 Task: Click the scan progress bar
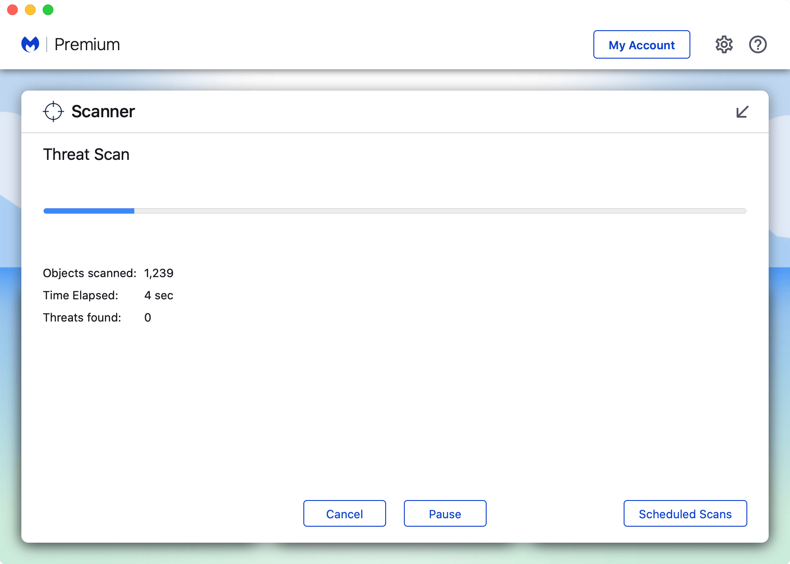click(x=395, y=211)
